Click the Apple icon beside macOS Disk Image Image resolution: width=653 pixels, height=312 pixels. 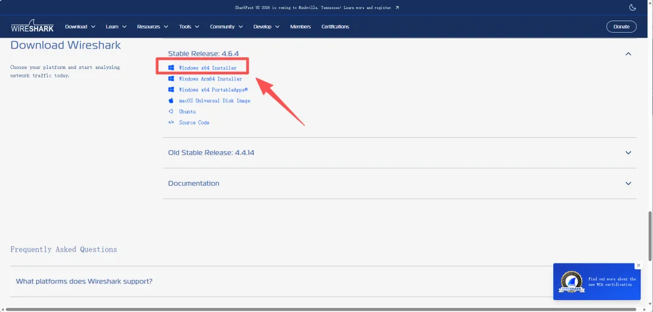171,100
